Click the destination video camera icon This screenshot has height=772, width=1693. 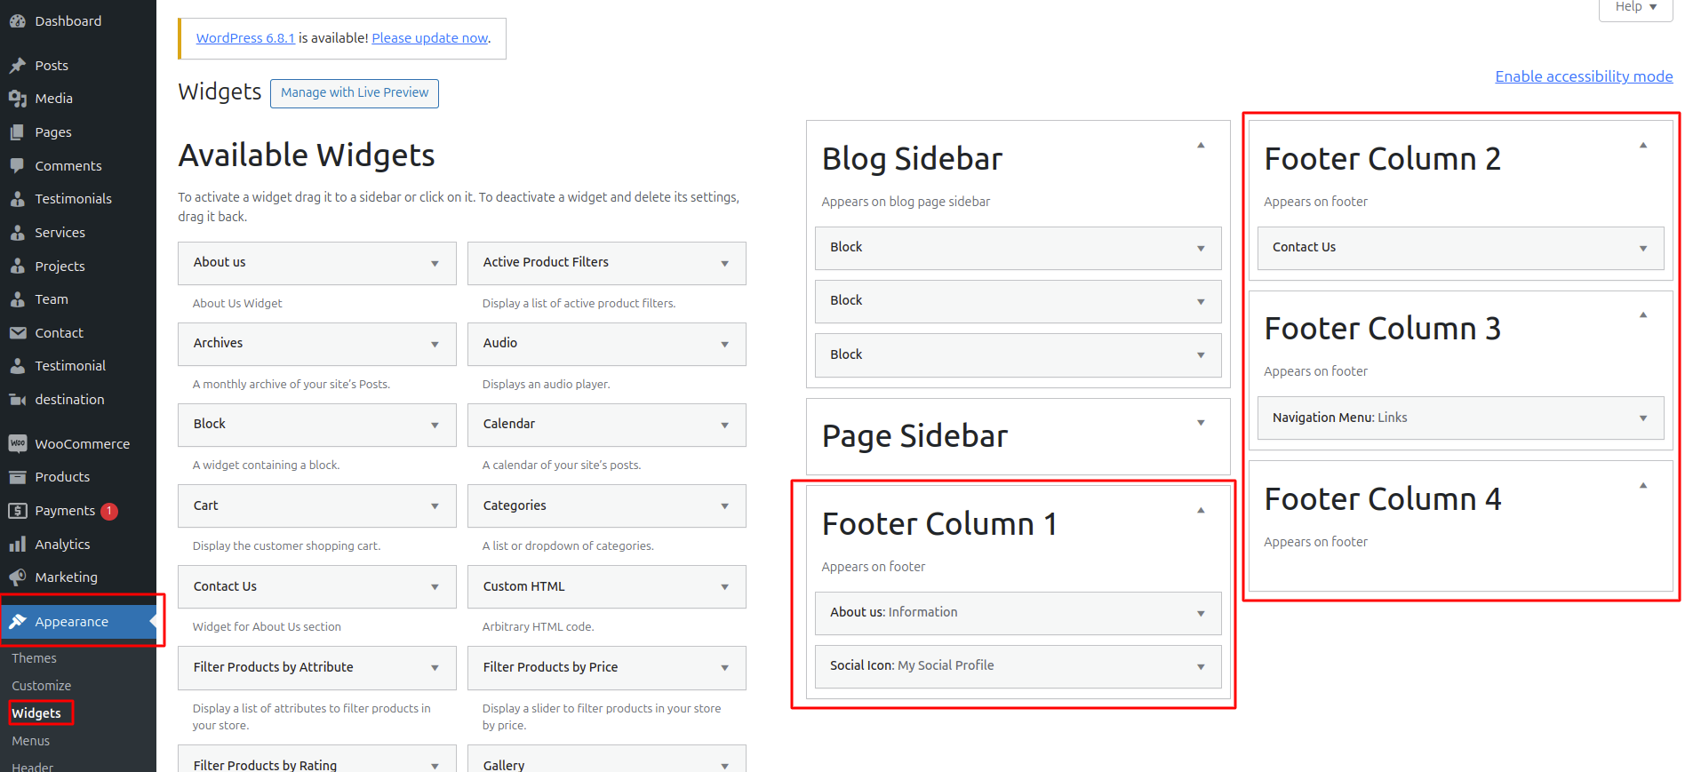pos(17,400)
